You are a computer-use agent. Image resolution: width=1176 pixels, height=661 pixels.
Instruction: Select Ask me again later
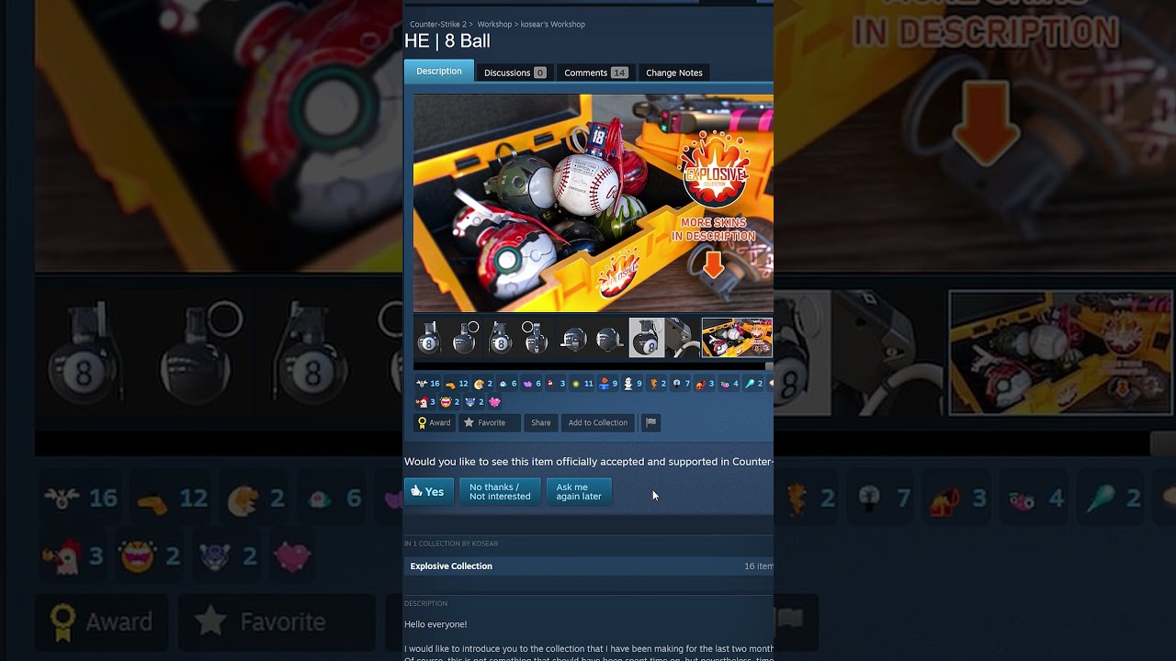(x=579, y=491)
